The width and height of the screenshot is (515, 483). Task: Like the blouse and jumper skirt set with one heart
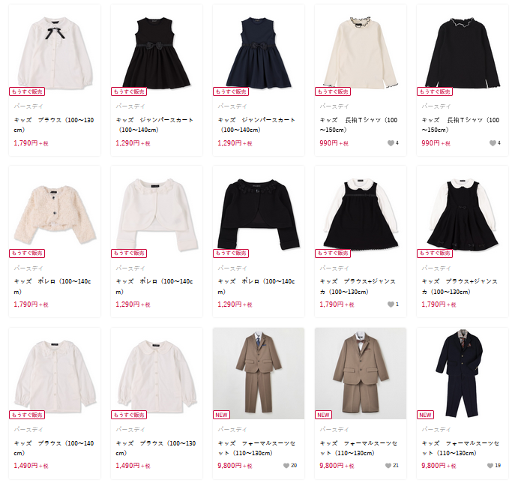tap(391, 304)
